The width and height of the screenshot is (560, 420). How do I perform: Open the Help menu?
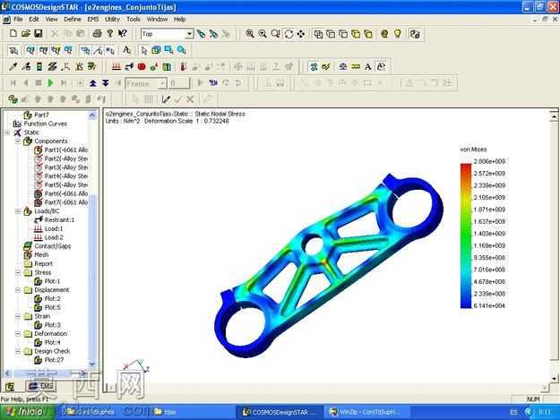[x=179, y=20]
